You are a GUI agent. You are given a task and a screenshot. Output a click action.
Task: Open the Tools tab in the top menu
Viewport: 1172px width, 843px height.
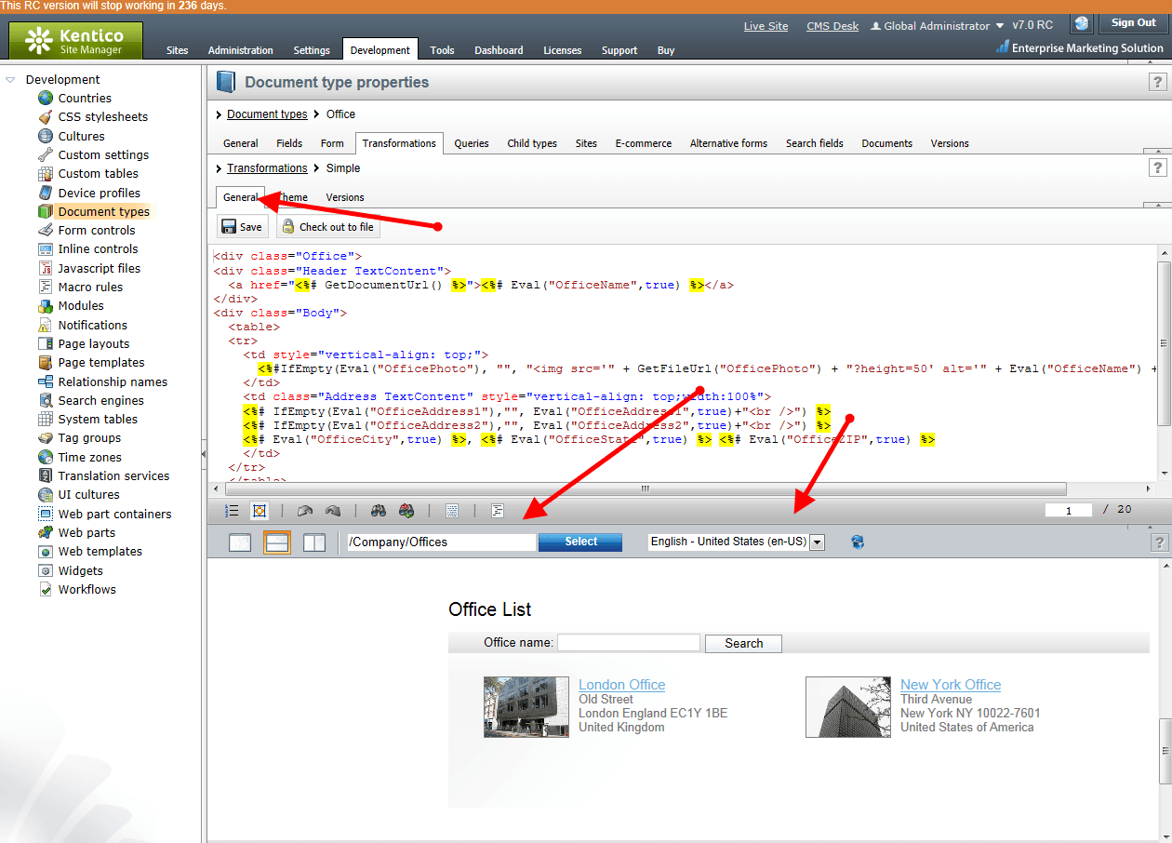pyautogui.click(x=443, y=50)
